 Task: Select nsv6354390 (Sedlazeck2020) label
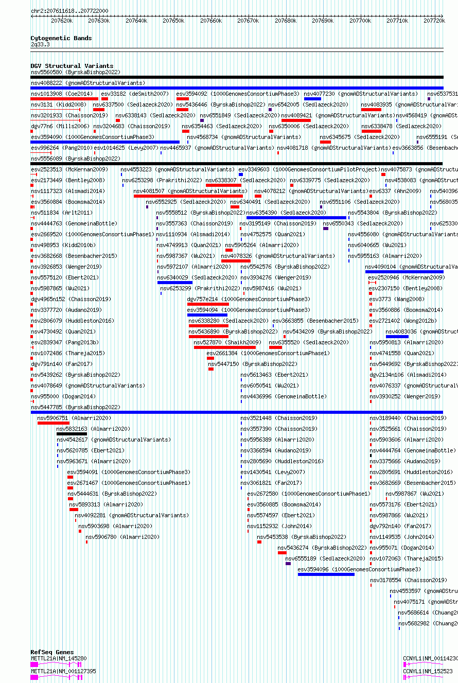pos(286,213)
